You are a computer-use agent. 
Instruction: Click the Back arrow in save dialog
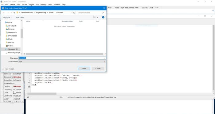4,13
